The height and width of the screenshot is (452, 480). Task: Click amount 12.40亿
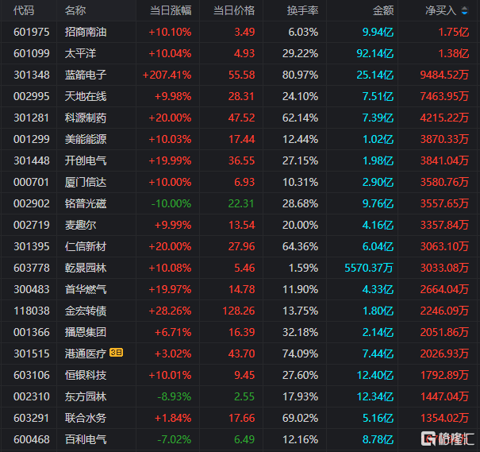point(375,375)
